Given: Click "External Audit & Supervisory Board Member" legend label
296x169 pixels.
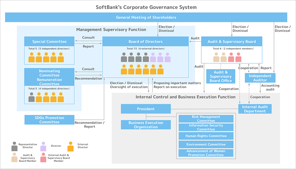Looking at the screenshot, I should (x=59, y=158).
